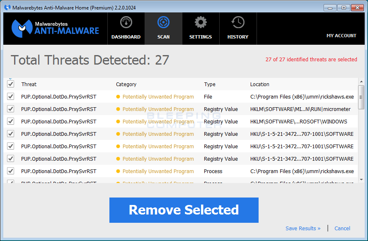Click the Malwarebytes Anti-Malware logo
The width and height of the screenshot is (368, 241).
(x=56, y=29)
